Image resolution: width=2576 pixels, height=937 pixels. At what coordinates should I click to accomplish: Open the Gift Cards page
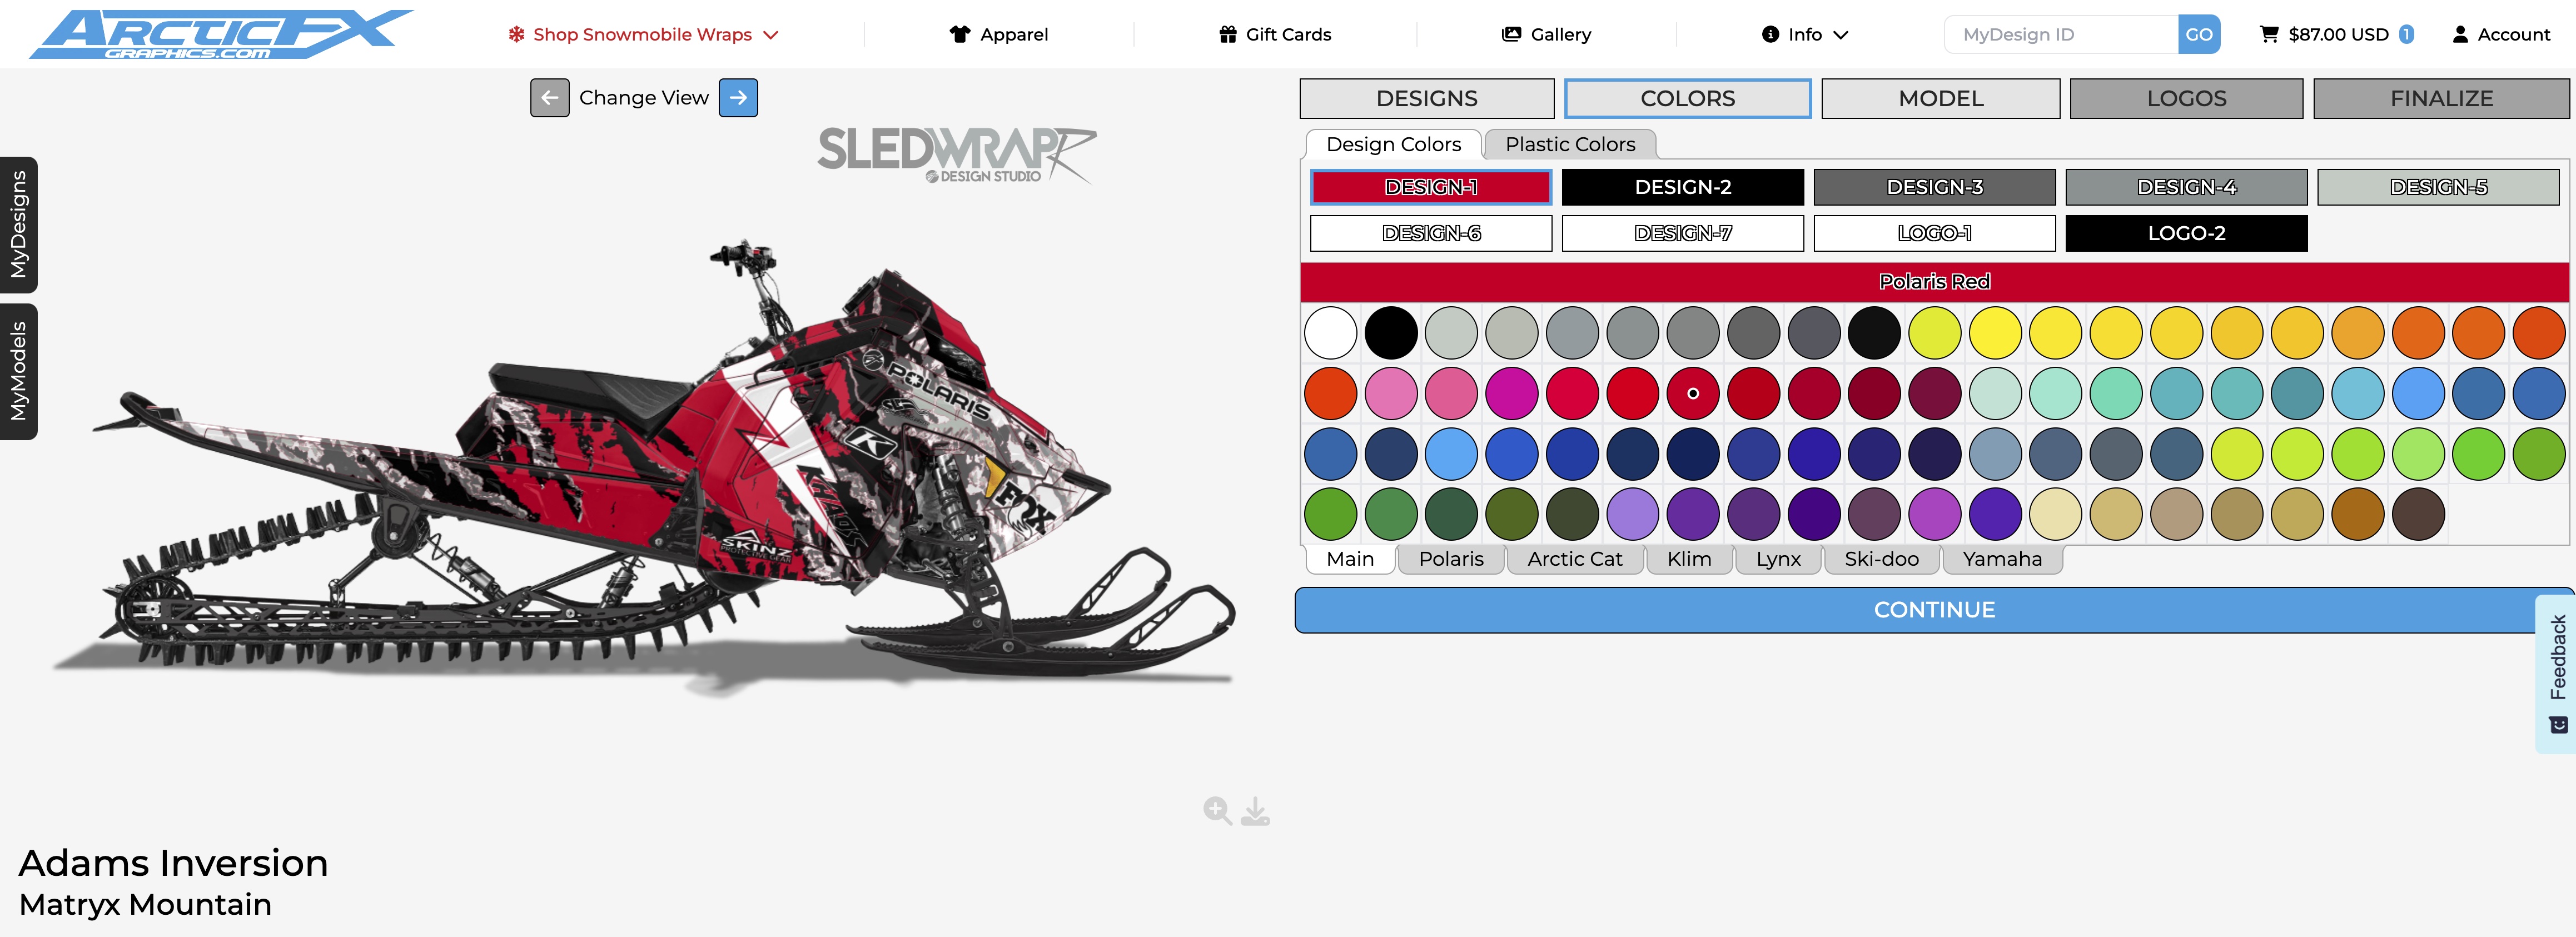point(1275,34)
